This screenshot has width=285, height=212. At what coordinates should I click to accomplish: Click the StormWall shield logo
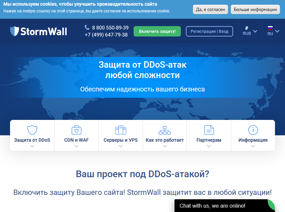click(x=14, y=31)
